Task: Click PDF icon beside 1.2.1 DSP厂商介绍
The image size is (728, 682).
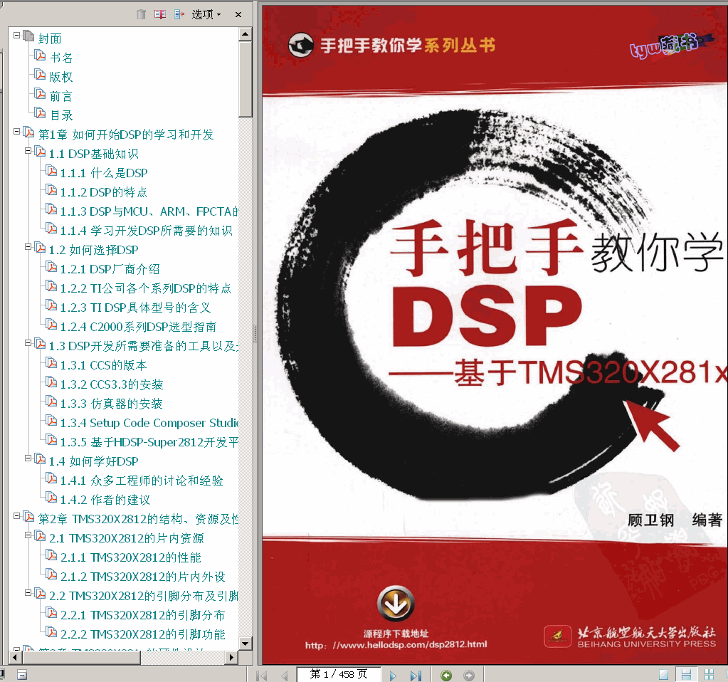Action: pyautogui.click(x=51, y=267)
